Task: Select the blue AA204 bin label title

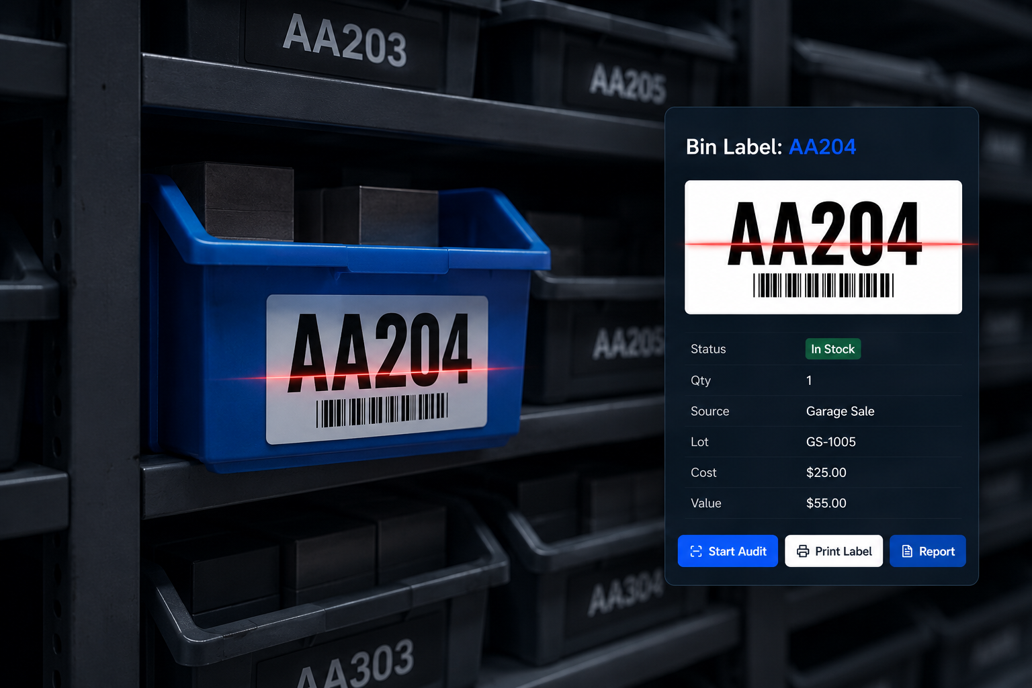Action: [x=822, y=146]
